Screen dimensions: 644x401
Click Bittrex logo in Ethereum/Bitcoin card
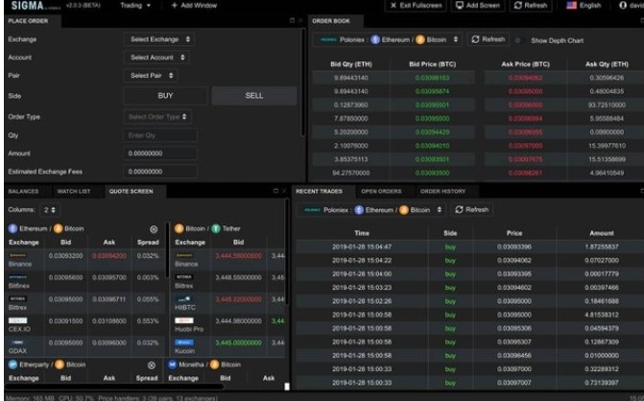pyautogui.click(x=17, y=299)
